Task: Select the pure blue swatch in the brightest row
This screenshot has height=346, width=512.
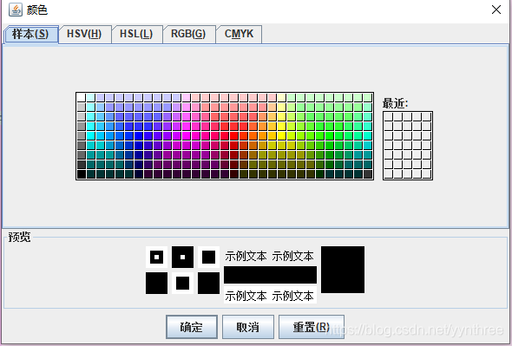Action: (139, 135)
